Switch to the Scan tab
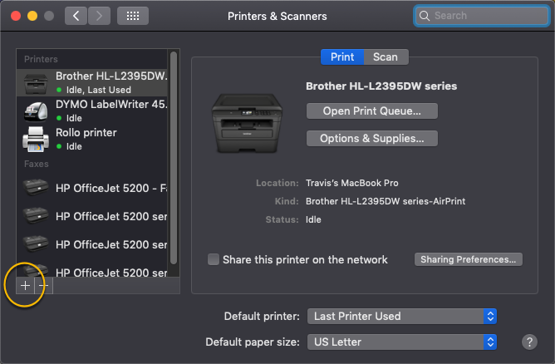The width and height of the screenshot is (555, 364). click(x=386, y=57)
